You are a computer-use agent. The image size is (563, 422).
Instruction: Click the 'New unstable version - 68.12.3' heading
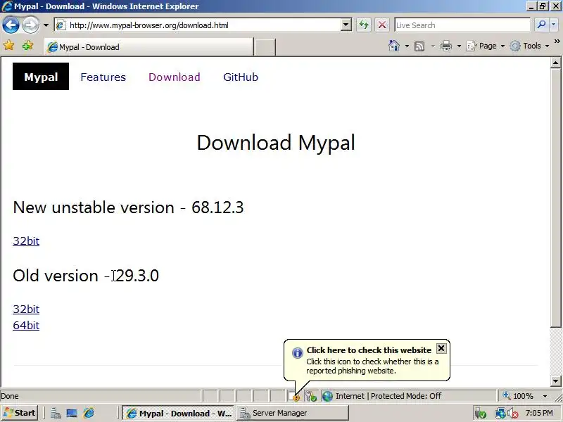point(128,207)
